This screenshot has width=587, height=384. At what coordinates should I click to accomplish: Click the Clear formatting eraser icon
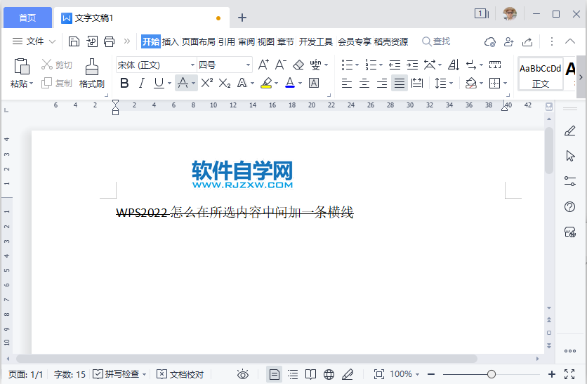(298, 65)
